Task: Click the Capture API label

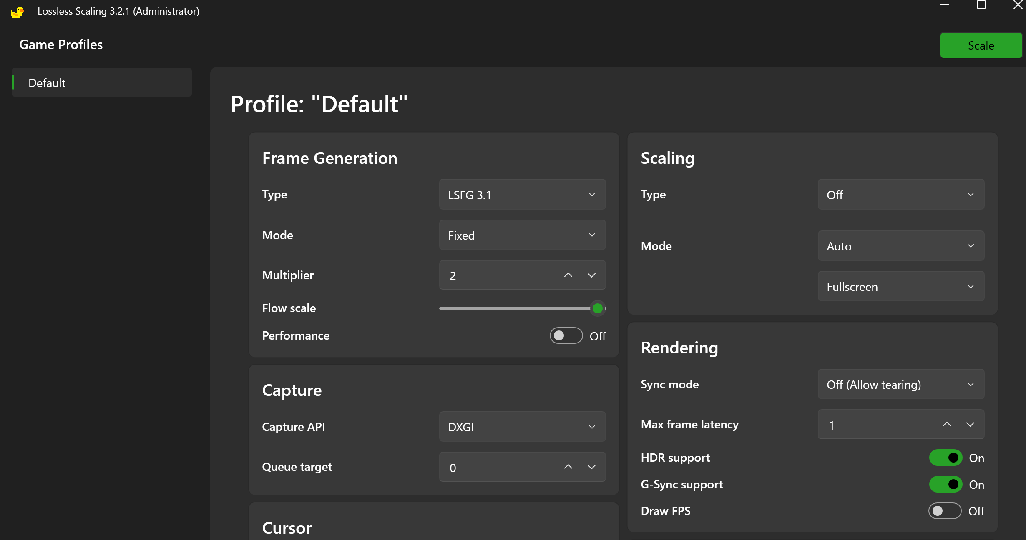Action: (294, 427)
